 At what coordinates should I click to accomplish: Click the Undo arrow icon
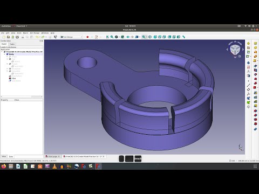(37, 37)
